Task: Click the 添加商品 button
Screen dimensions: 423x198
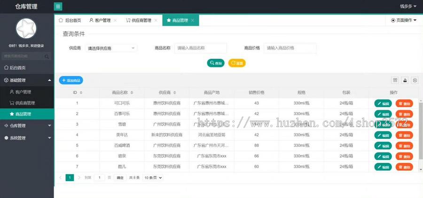Action: point(71,80)
